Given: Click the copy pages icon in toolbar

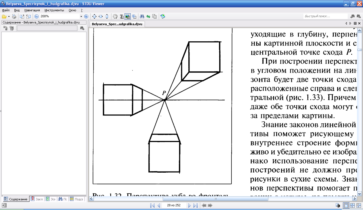Looking at the screenshot, I should pyautogui.click(x=154, y=16).
